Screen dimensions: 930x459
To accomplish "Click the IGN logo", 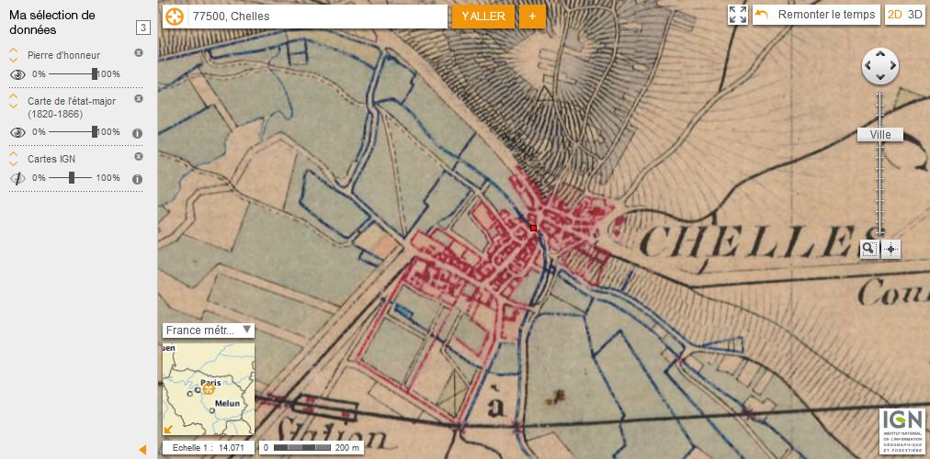I will pyautogui.click(x=902, y=431).
